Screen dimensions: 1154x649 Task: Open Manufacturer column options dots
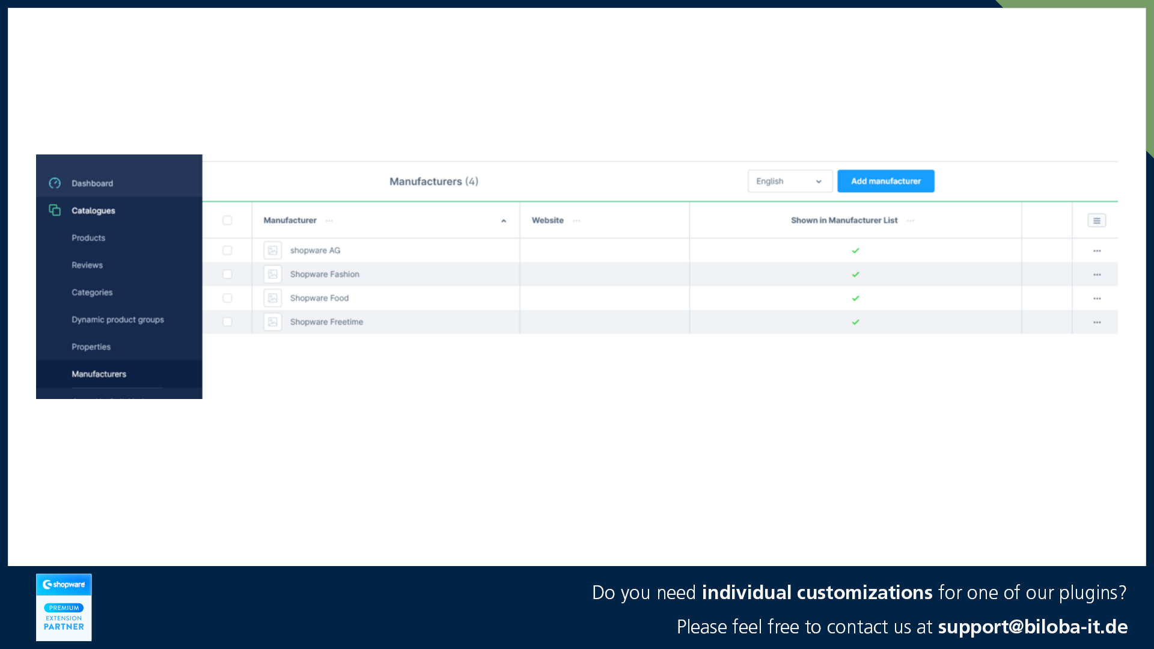[329, 221]
